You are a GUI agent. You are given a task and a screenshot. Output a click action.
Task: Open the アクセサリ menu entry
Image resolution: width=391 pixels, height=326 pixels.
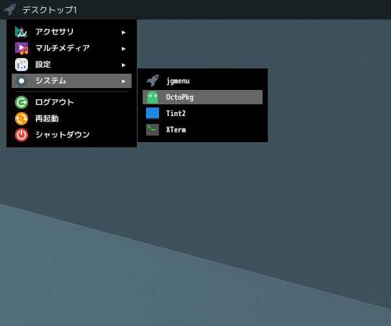coord(72,32)
